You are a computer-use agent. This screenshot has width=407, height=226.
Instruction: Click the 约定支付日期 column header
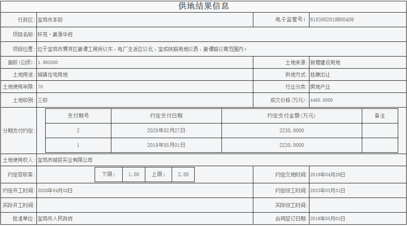(x=166, y=116)
